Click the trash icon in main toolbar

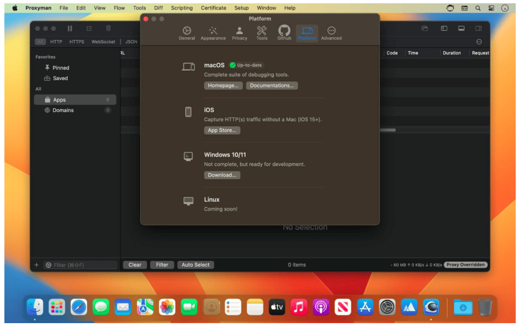point(108,29)
